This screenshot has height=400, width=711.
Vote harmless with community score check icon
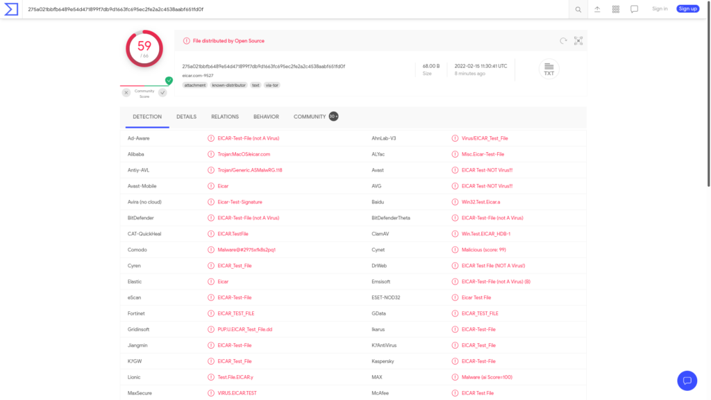pyautogui.click(x=162, y=92)
